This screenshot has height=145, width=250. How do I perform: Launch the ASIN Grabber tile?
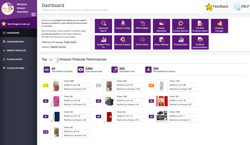pos(142,26)
